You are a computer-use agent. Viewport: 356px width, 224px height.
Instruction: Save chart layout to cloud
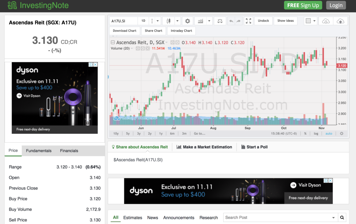[x=340, y=21]
